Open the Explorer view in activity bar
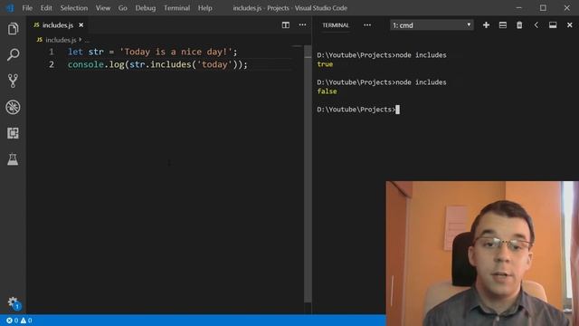The width and height of the screenshot is (579, 326). tap(13, 28)
